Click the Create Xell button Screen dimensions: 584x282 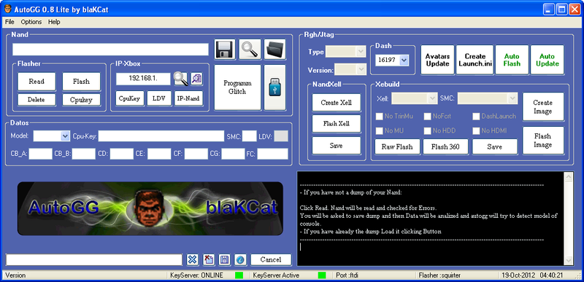337,103
